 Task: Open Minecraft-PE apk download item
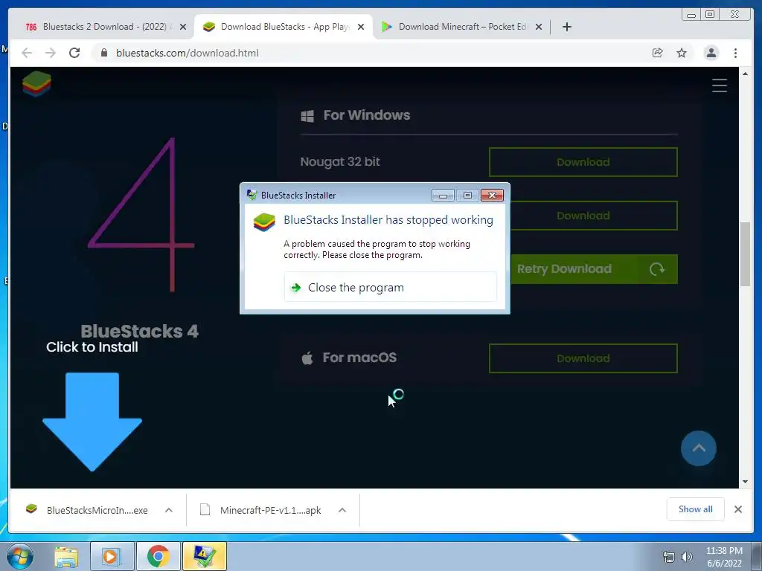[263, 510]
